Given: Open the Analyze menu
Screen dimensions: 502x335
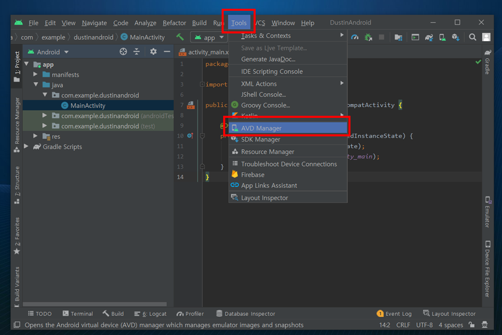Looking at the screenshot, I should [x=145, y=23].
